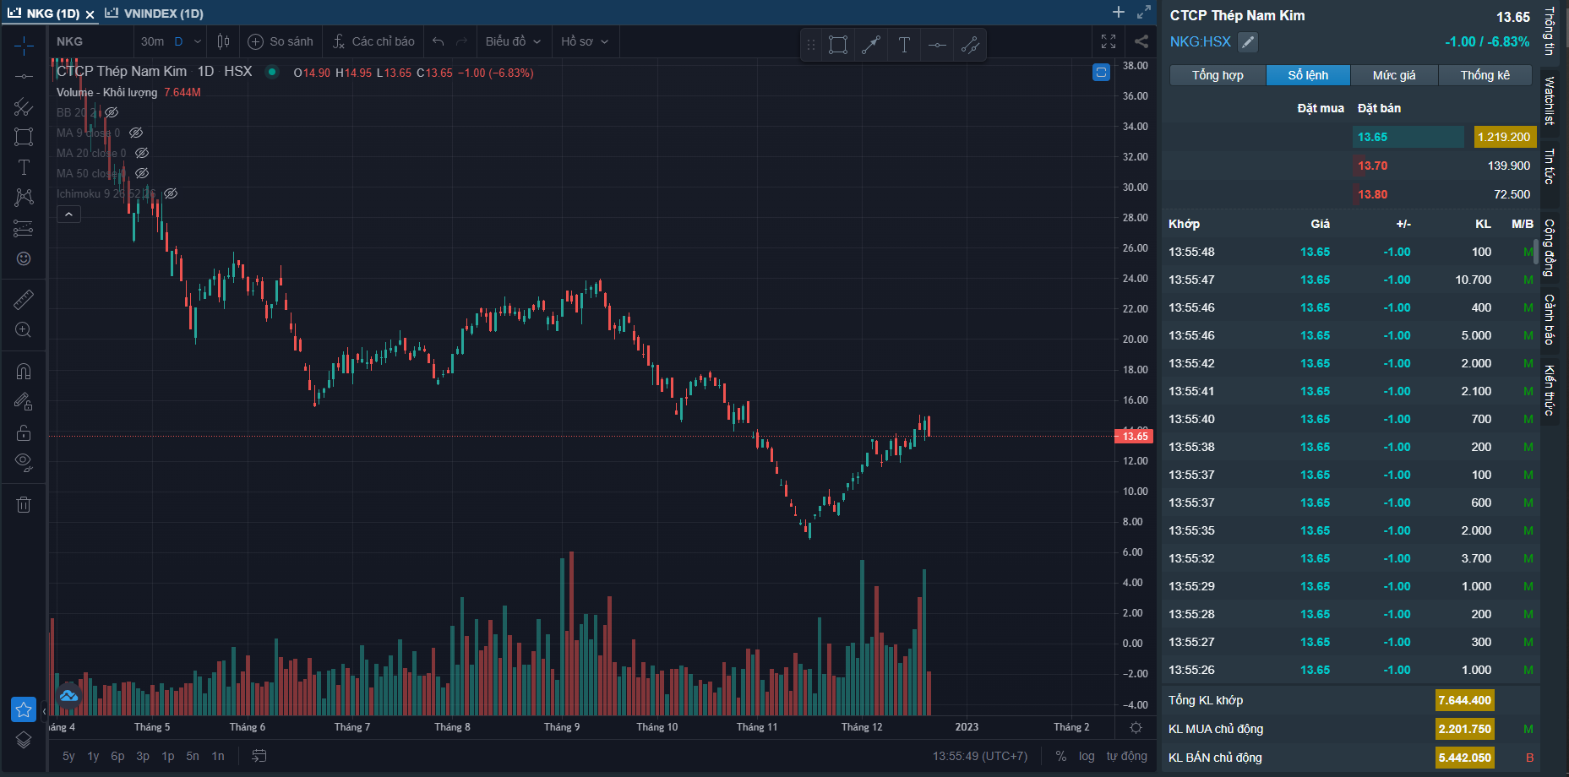Viewport: 1569px width, 777px height.
Task: Select the 1y time range
Action: tap(93, 756)
